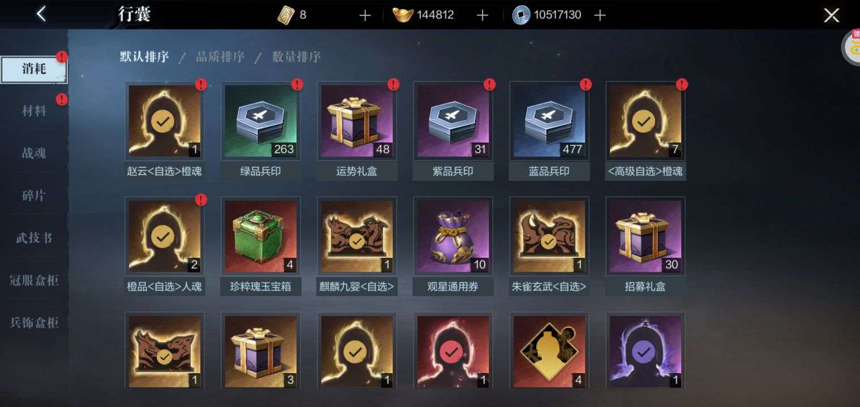Sort items by 数量排序

pyautogui.click(x=296, y=57)
